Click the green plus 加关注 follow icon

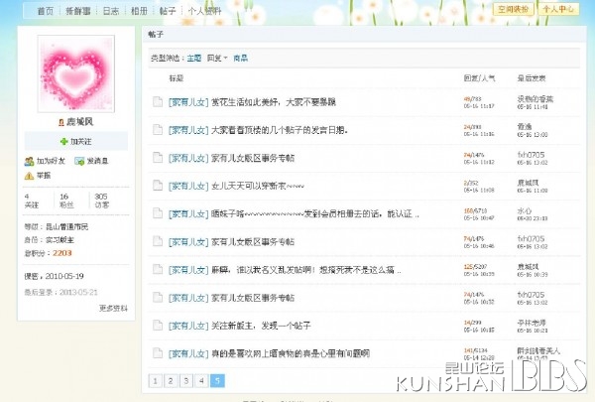61,142
